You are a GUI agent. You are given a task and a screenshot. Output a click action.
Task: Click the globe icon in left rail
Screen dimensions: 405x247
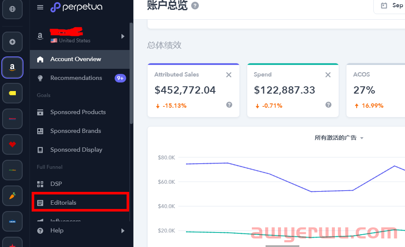click(12, 9)
